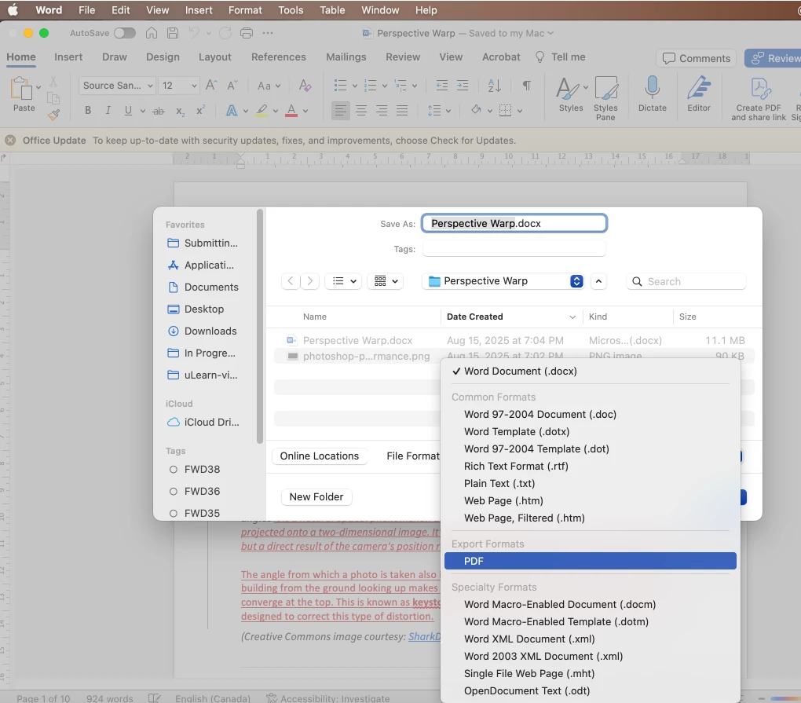Open the Apple menu
801x703 pixels.
pyautogui.click(x=13, y=10)
